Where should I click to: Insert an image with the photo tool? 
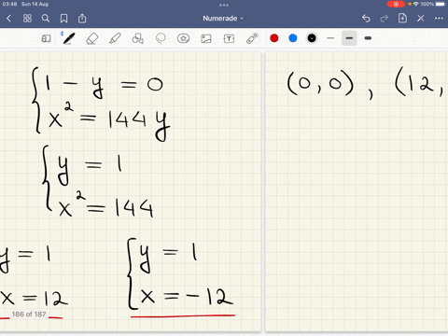(x=206, y=38)
